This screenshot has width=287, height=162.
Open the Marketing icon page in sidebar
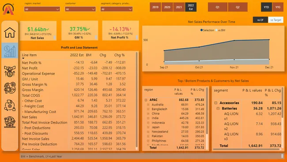click(10, 88)
